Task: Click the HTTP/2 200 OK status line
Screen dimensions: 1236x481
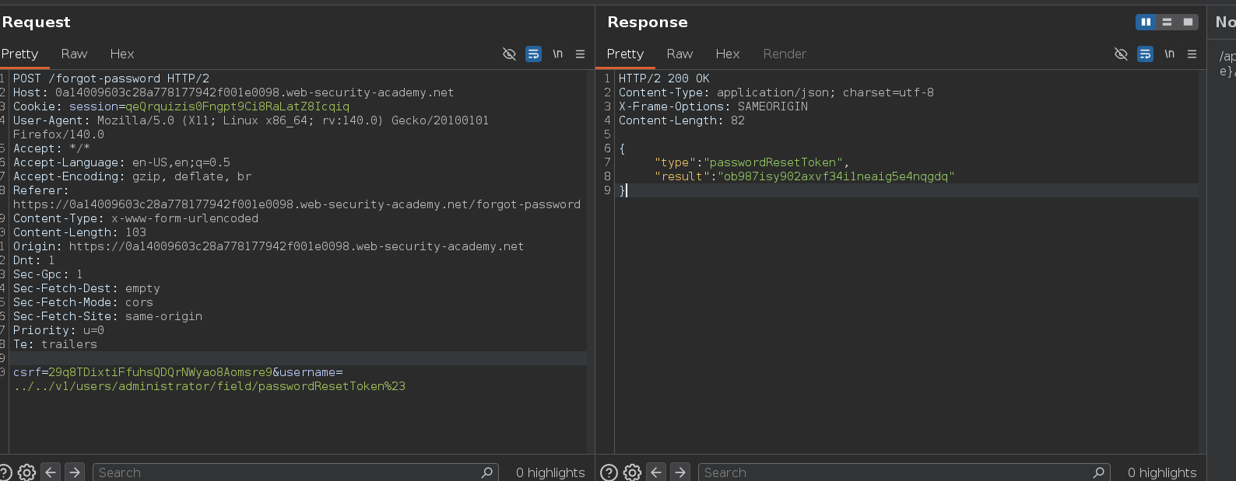Action: pos(664,78)
